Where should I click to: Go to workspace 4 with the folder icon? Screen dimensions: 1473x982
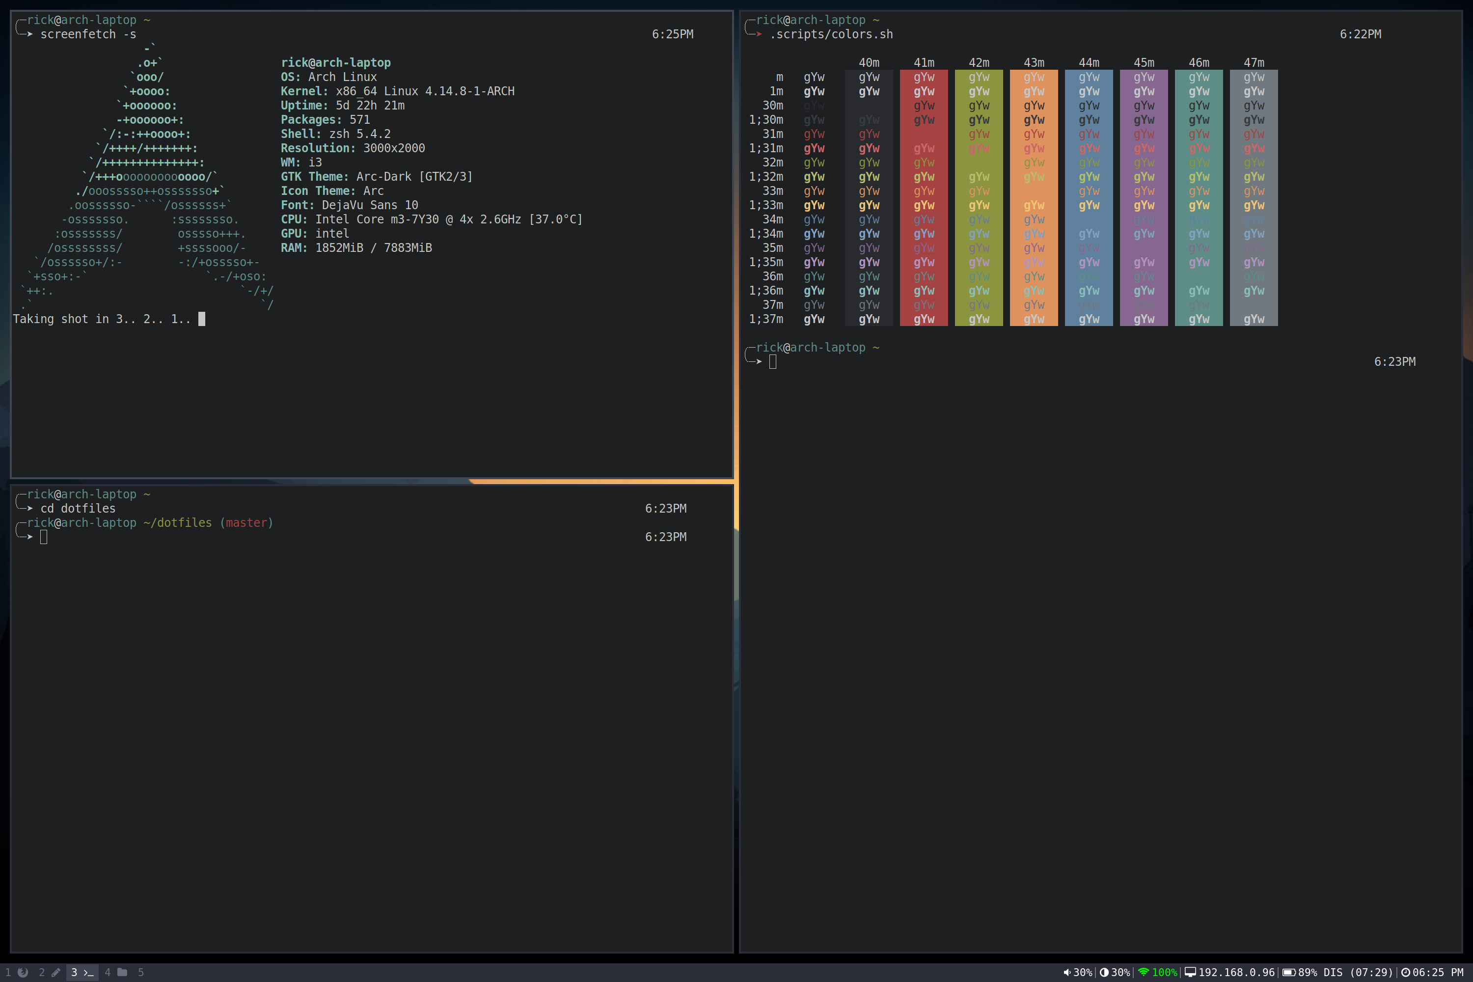(116, 972)
